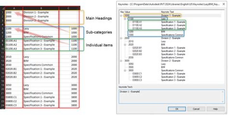Click spreadsheet cell containing 1000 in row 1
Screen dimensions: 228x115
[14, 12]
